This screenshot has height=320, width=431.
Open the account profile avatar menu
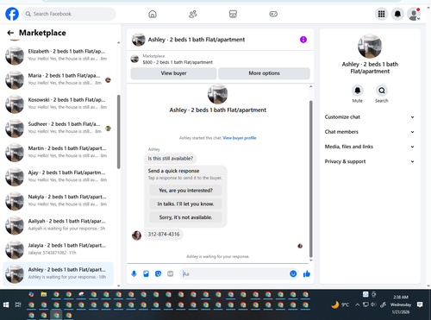414,14
